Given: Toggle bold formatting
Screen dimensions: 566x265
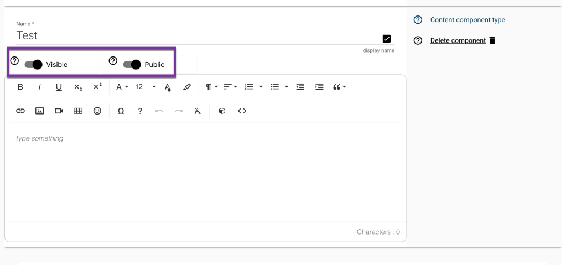Looking at the screenshot, I should (20, 87).
